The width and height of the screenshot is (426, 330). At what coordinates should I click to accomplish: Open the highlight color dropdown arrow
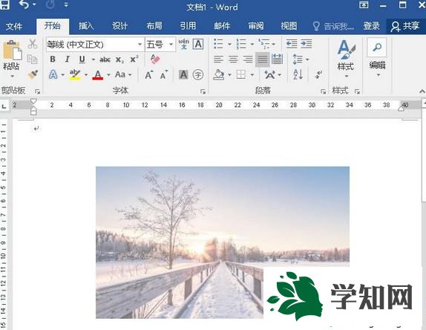[x=86, y=74]
